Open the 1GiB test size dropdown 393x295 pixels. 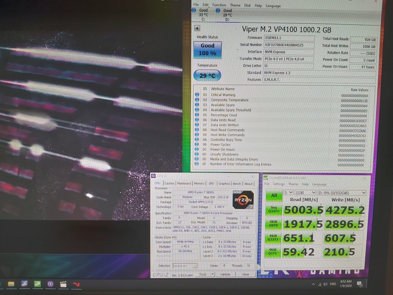click(x=305, y=193)
